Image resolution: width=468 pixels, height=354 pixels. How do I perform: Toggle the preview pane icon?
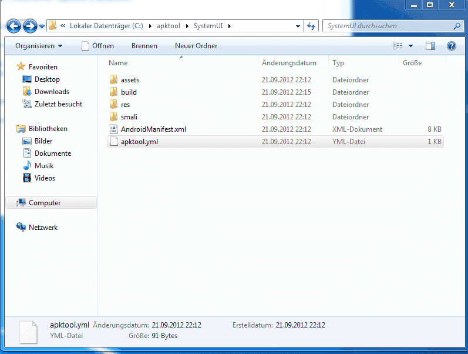(430, 46)
